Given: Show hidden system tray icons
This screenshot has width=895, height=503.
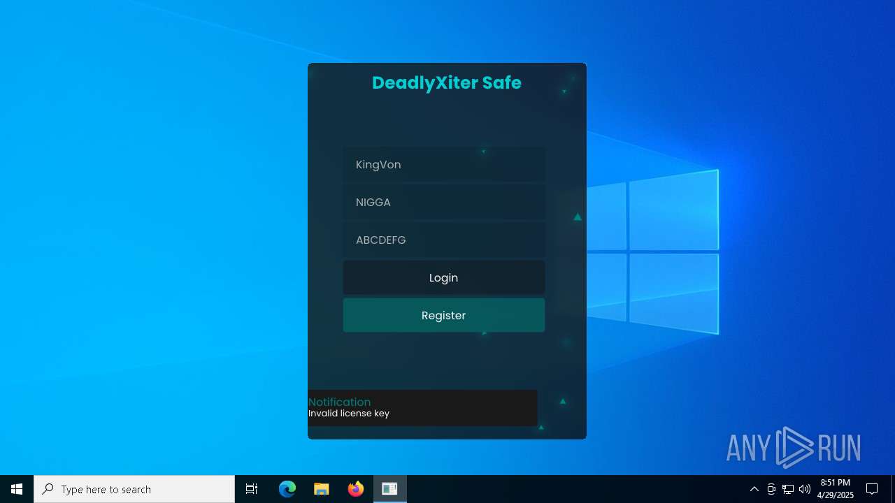Looking at the screenshot, I should click(754, 489).
